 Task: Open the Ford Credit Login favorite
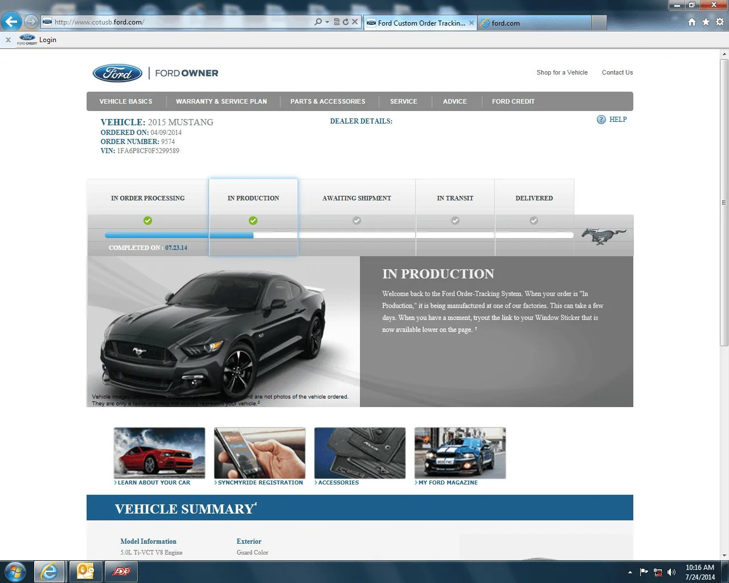point(37,40)
